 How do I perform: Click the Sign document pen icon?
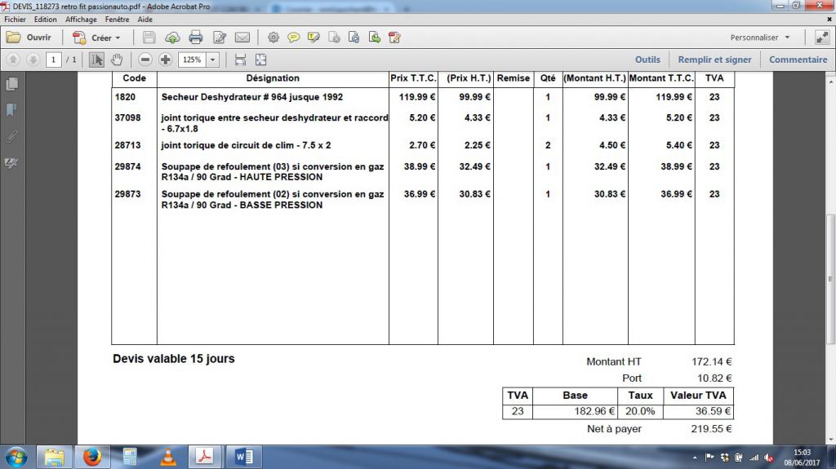[x=394, y=38]
